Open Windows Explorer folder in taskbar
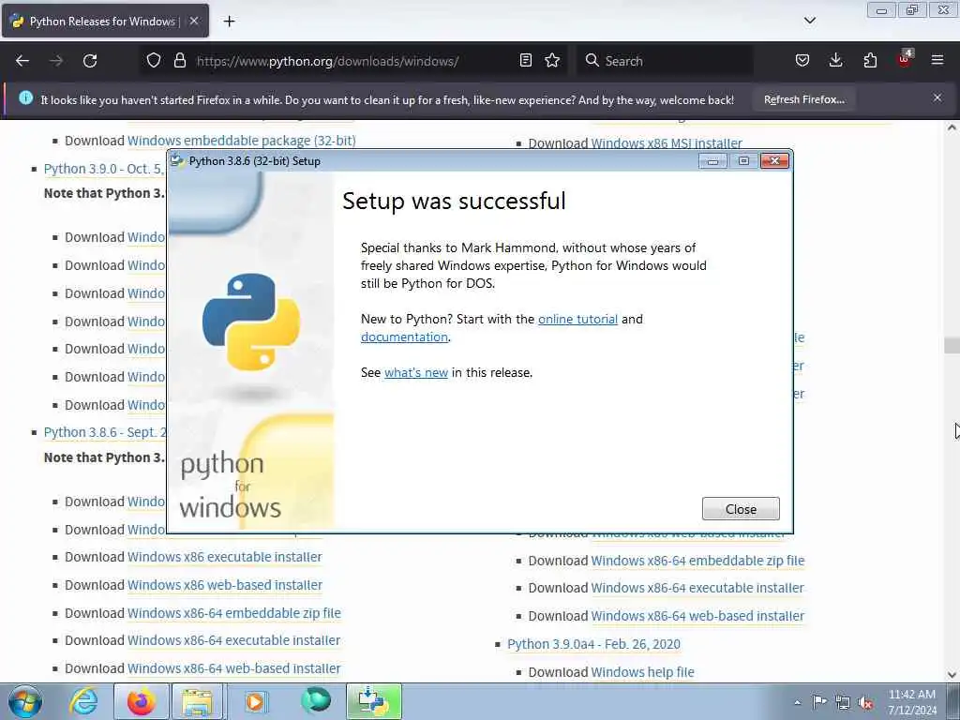Image resolution: width=960 pixels, height=720 pixels. 197,701
